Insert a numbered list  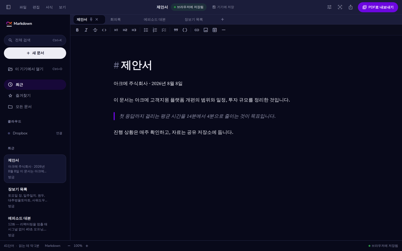click(x=155, y=30)
